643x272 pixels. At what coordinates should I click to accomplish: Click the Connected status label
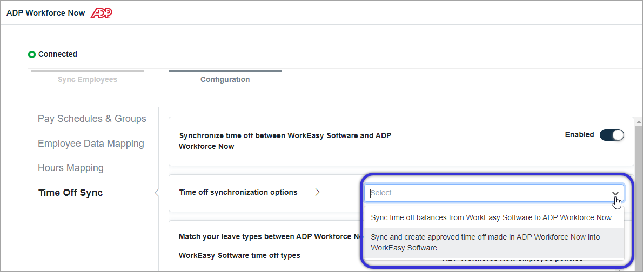(x=58, y=54)
